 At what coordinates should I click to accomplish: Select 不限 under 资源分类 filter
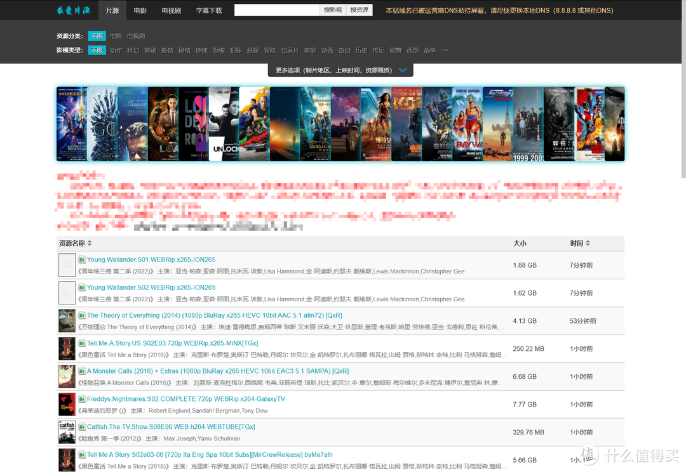pos(97,36)
